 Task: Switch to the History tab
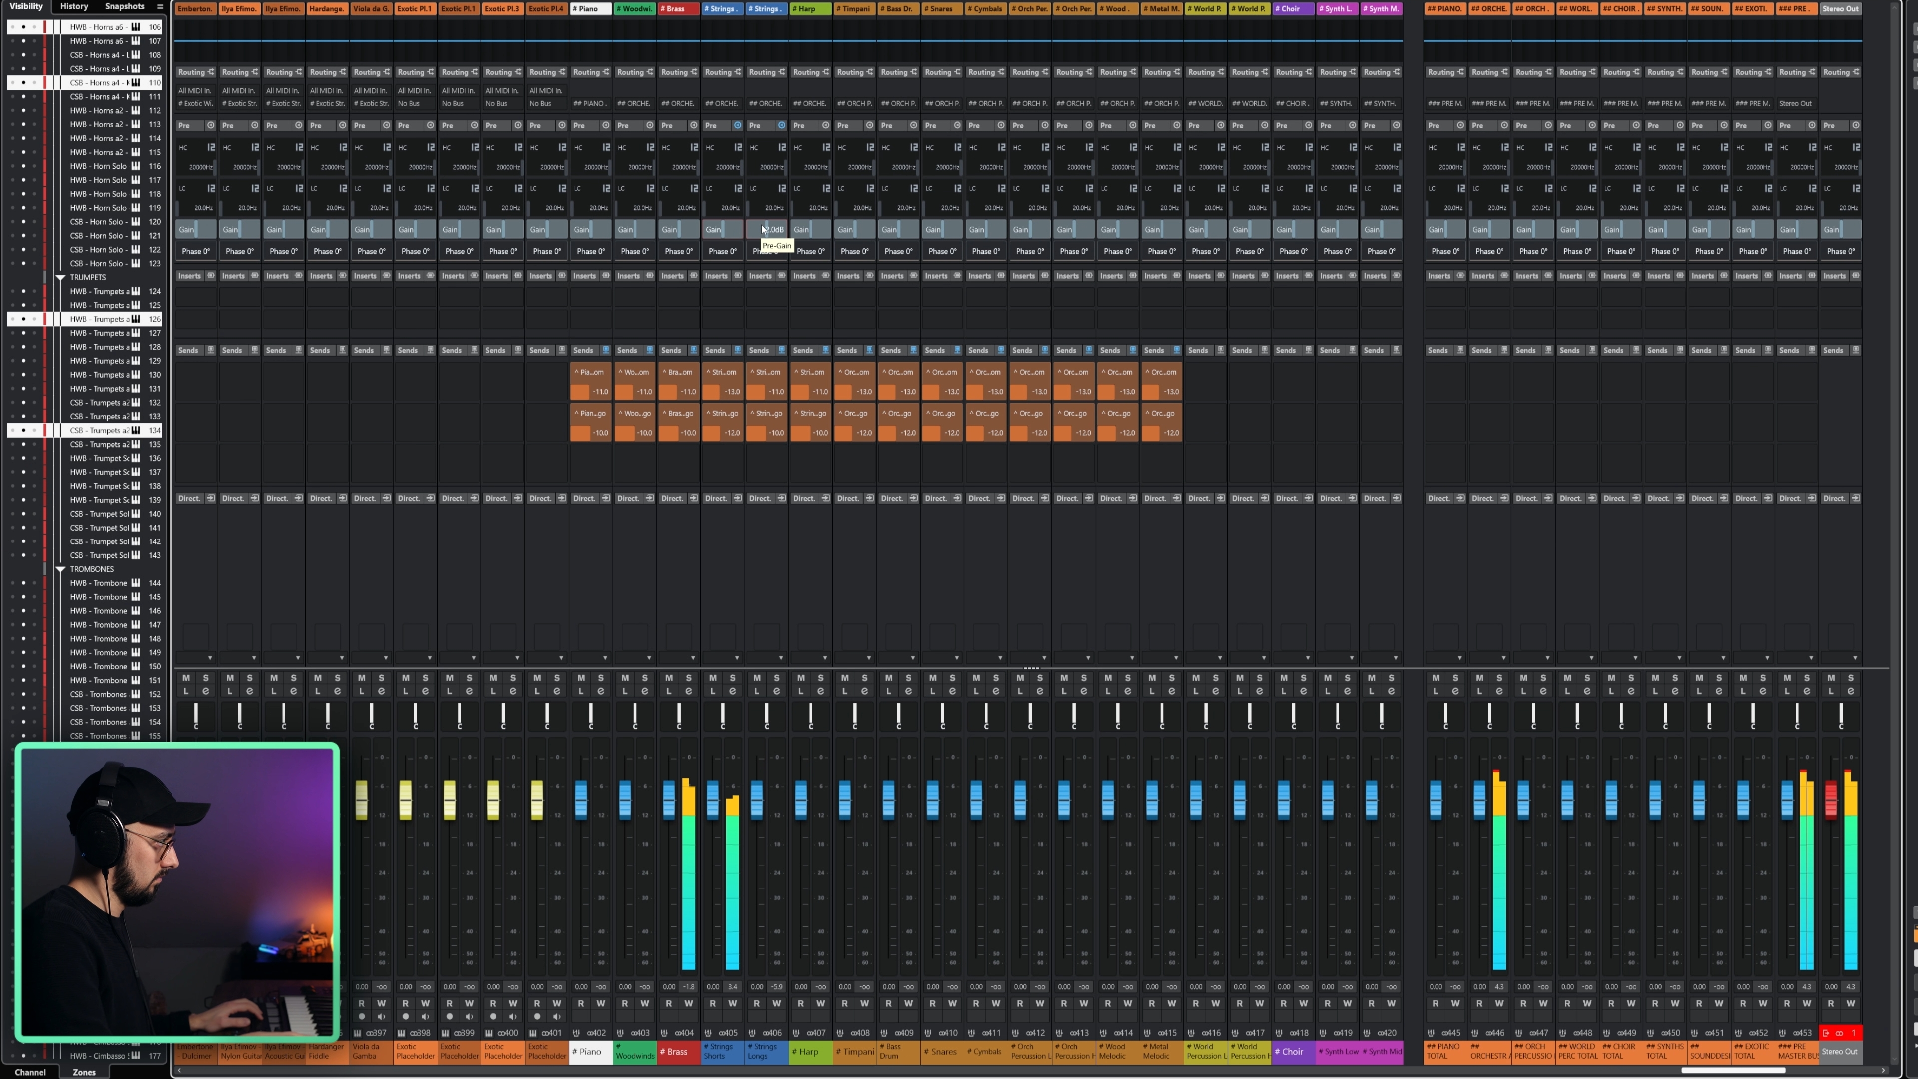pyautogui.click(x=74, y=6)
